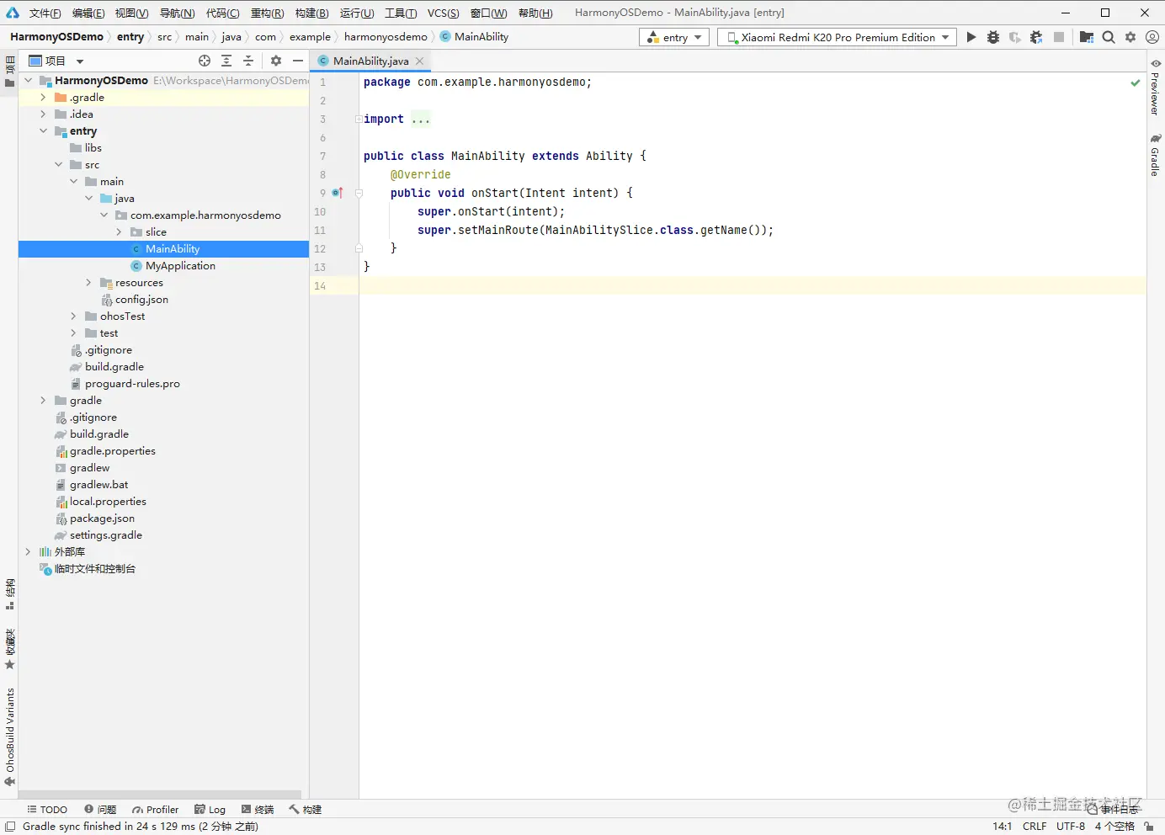Click harmonyosdemo breadcrumb
The height and width of the screenshot is (835, 1165).
[386, 37]
